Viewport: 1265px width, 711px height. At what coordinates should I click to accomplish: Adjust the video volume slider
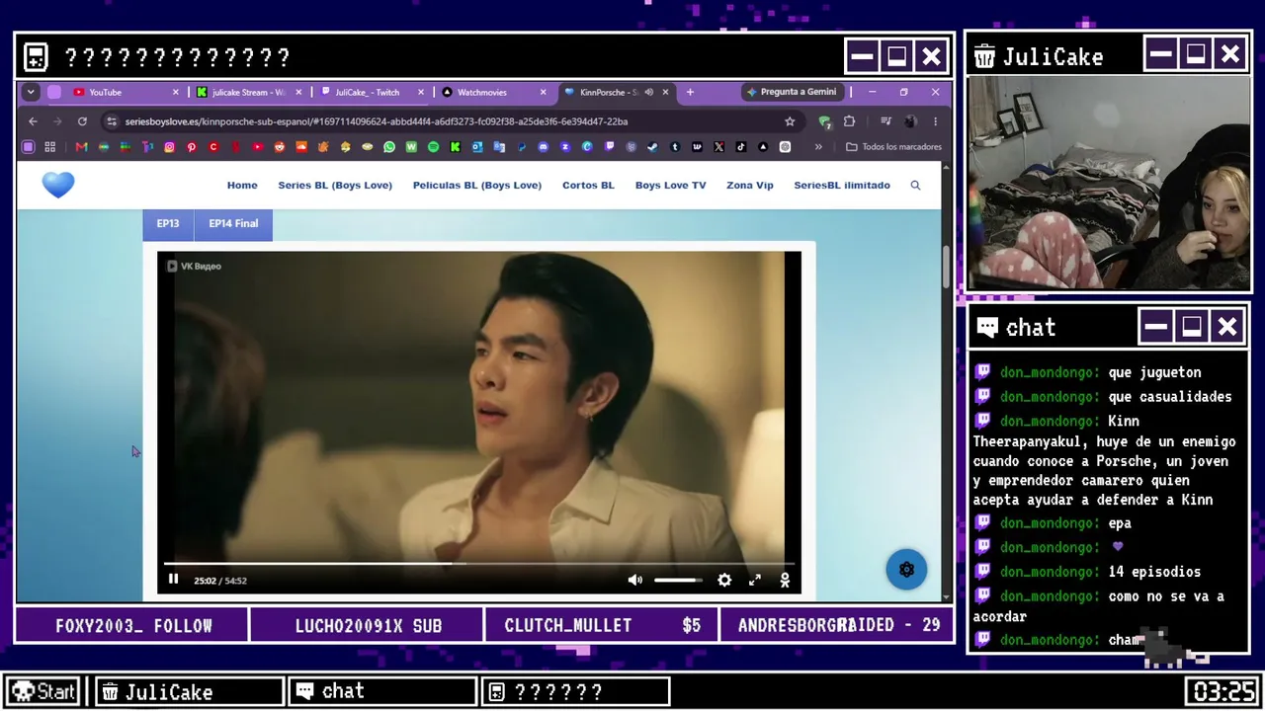[x=678, y=580]
